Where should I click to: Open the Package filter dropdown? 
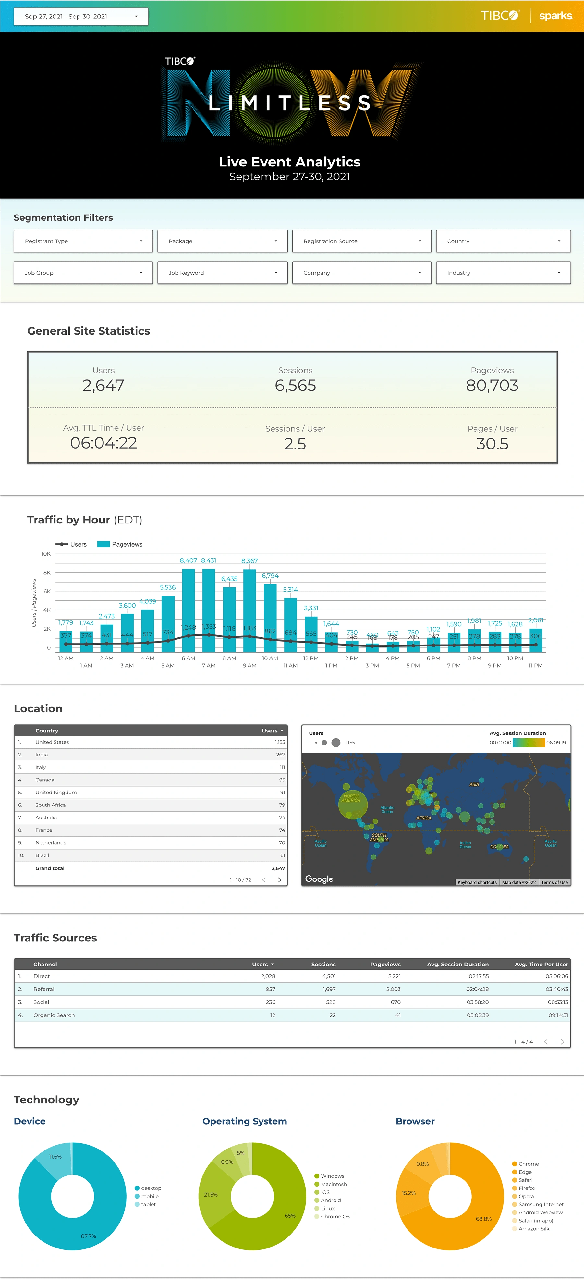tap(222, 241)
